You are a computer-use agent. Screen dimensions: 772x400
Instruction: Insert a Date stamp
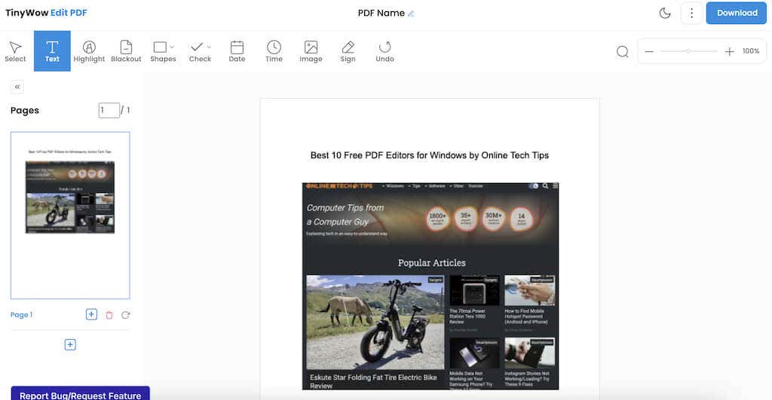tap(237, 51)
